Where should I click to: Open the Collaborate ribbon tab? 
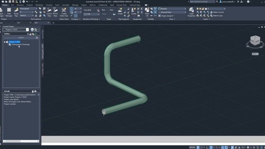click(x=103, y=5)
